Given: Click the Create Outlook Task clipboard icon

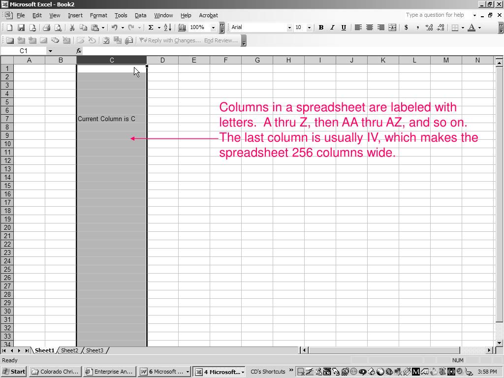Looking at the screenshot, I should tap(106, 40).
